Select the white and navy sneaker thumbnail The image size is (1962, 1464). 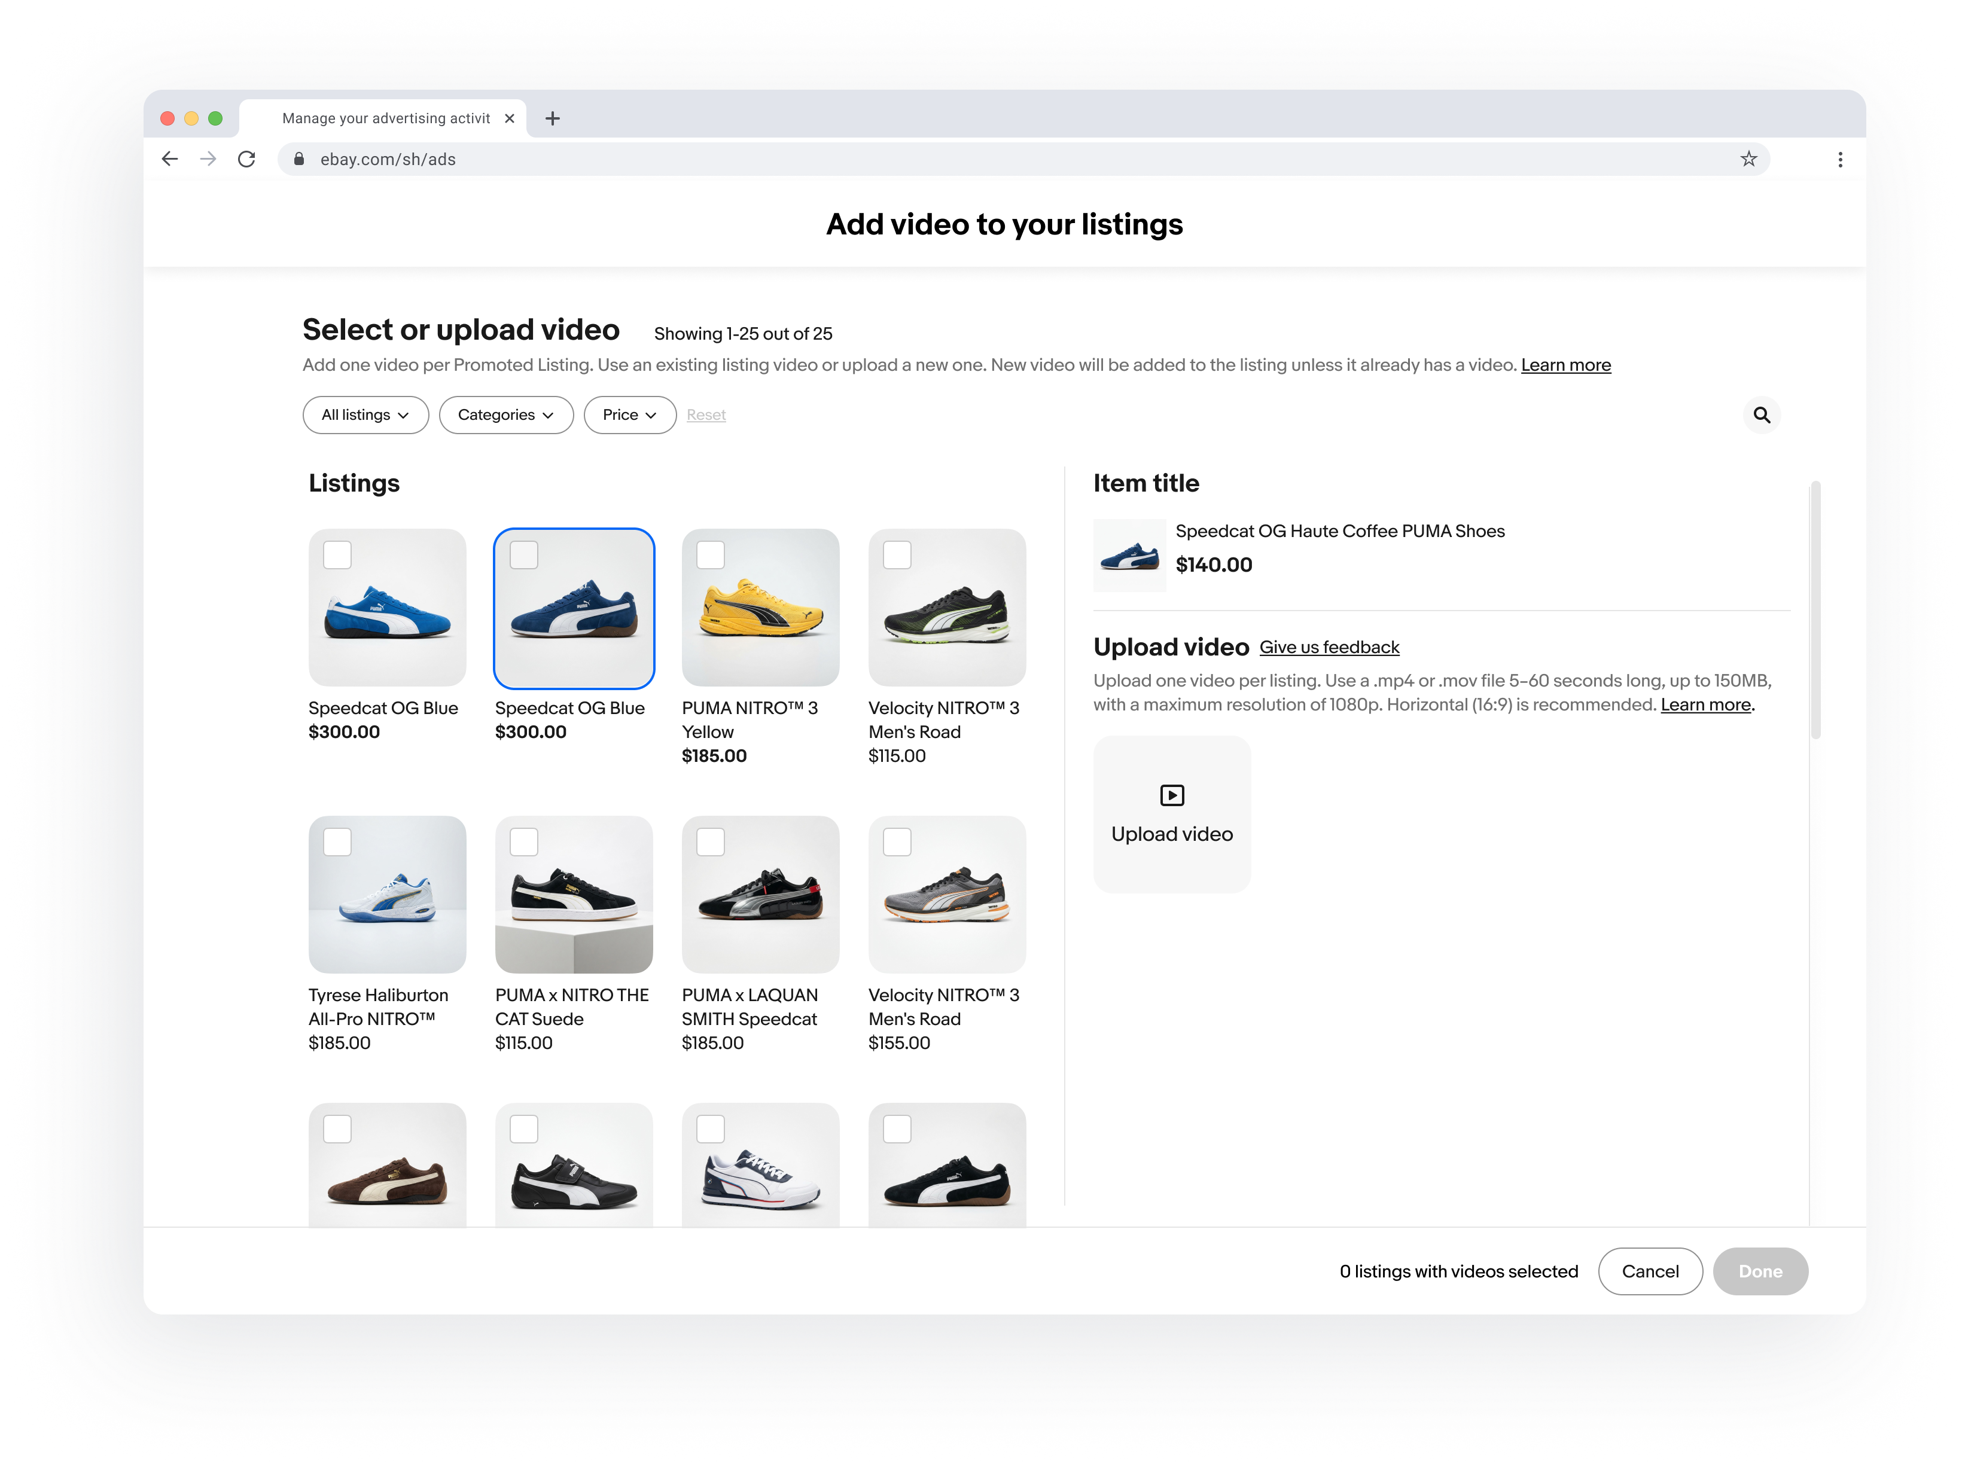(760, 1164)
